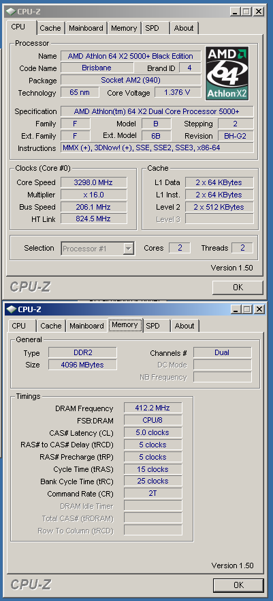273x601 pixels.
Task: Open Cache tab in lower window
Action: coord(51,326)
